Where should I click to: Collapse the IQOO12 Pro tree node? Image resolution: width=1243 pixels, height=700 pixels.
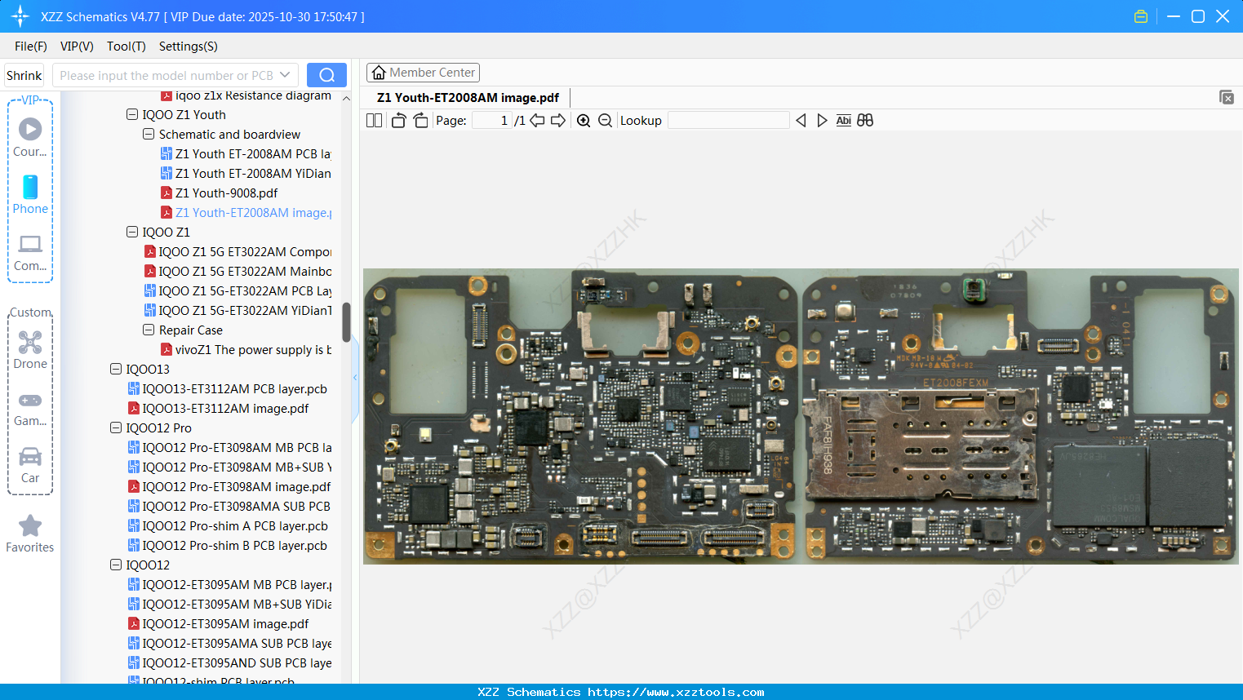click(x=116, y=428)
